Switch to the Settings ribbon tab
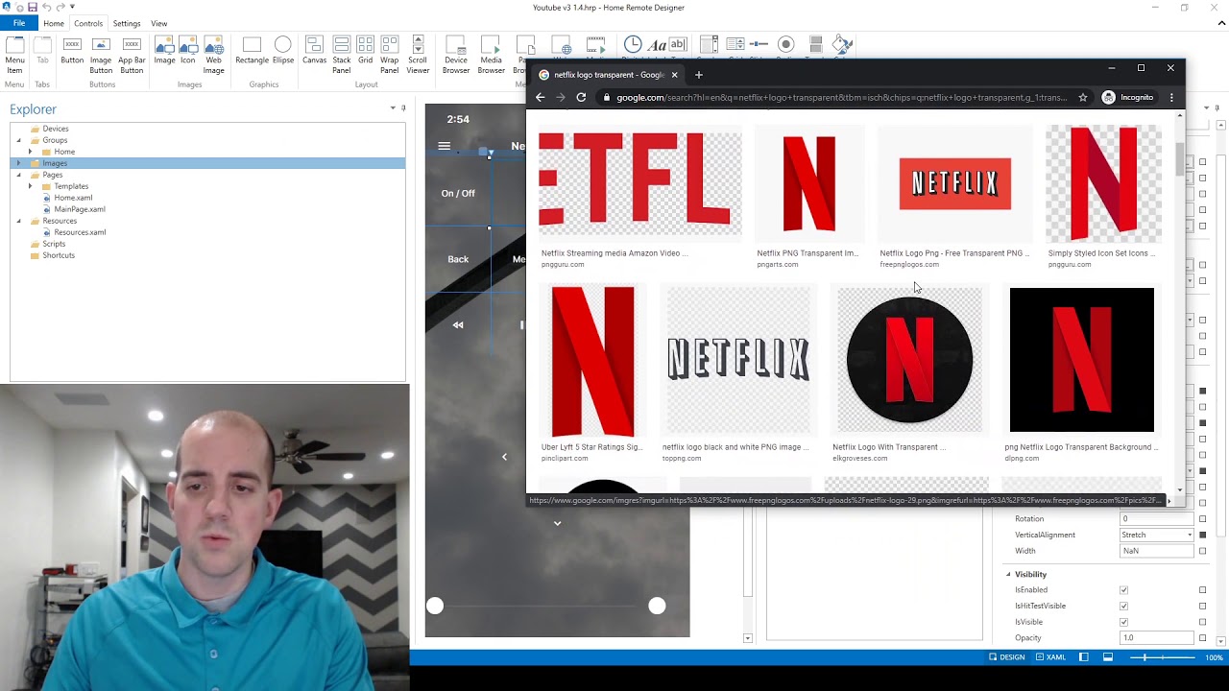The height and width of the screenshot is (691, 1229). coord(127,23)
